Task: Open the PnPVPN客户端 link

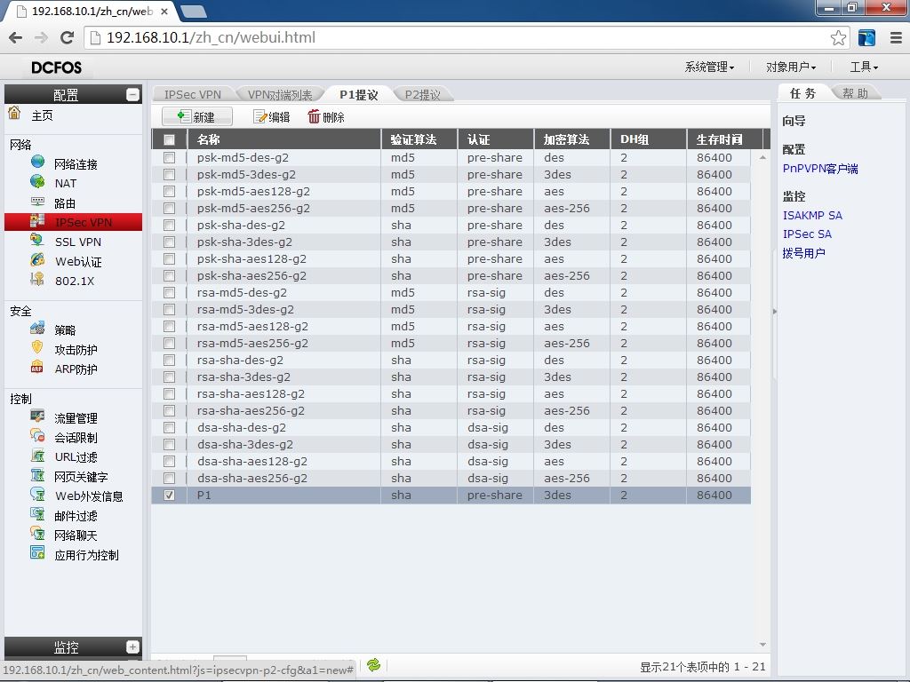Action: pos(820,169)
